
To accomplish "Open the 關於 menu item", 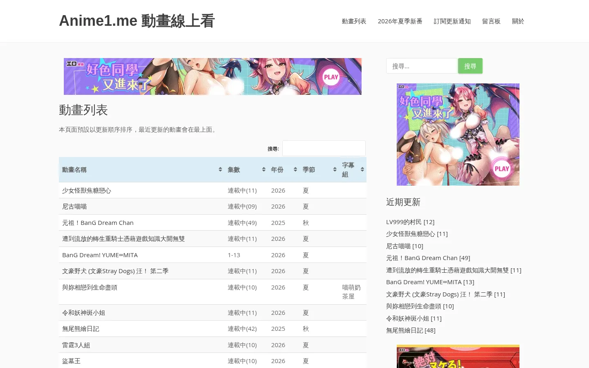I will [518, 21].
